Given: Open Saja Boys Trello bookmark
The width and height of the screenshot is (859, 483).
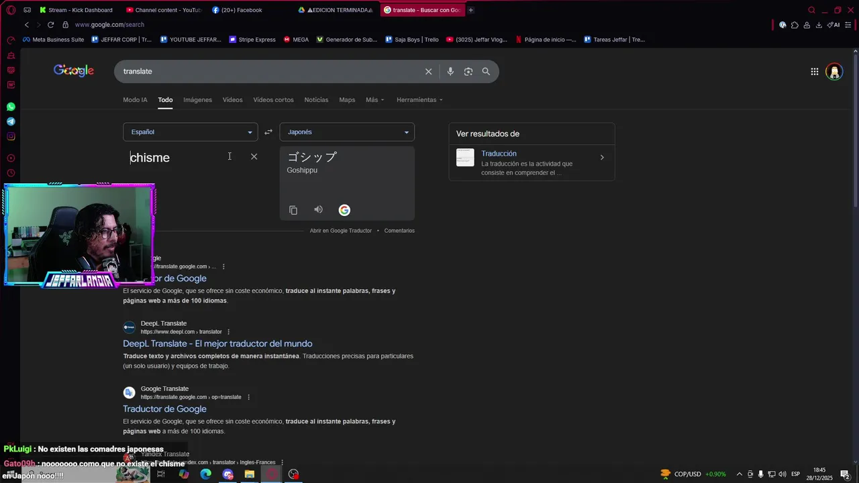Looking at the screenshot, I should tap(412, 40).
